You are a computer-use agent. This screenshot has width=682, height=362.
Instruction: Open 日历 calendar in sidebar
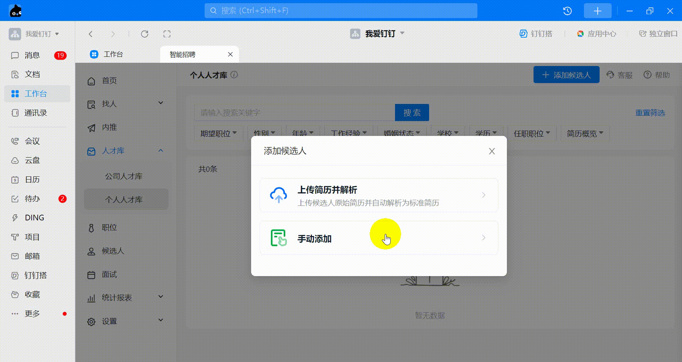[x=32, y=180]
